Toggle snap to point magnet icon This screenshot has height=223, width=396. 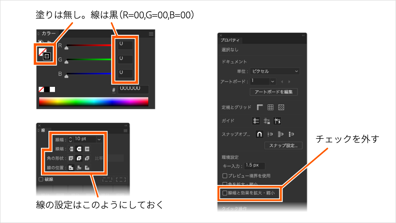coord(259,134)
